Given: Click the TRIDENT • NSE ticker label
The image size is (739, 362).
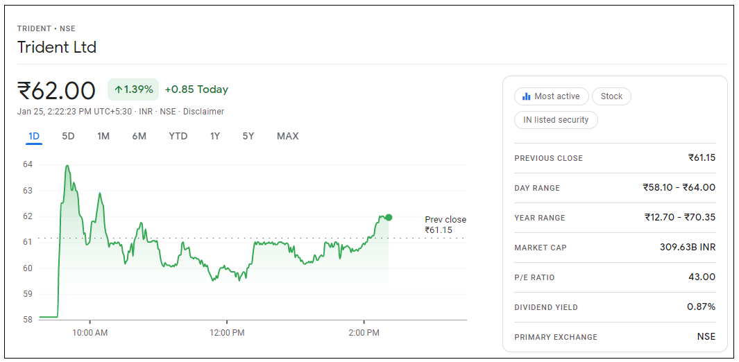Looking at the screenshot, I should pyautogui.click(x=46, y=28).
